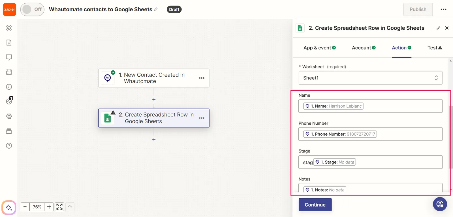Click the 76% zoom level value

37,207
